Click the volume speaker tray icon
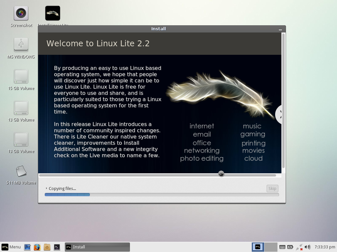 point(308,247)
